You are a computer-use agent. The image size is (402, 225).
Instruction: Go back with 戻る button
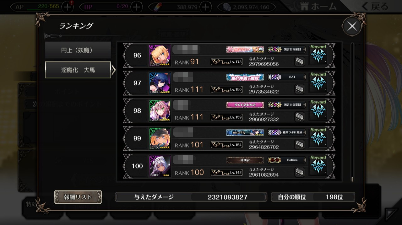(x=375, y=6)
